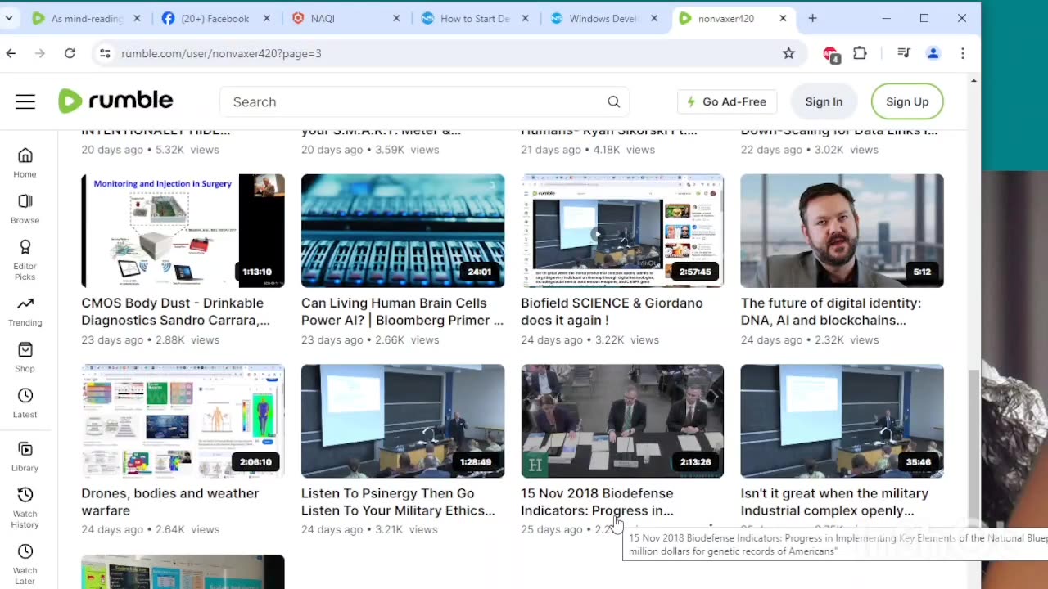Open Home in the sidebar
The width and height of the screenshot is (1048, 589).
pyautogui.click(x=25, y=162)
